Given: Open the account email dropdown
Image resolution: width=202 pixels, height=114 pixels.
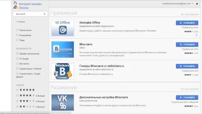Looking at the screenshot, I should click(x=178, y=3).
